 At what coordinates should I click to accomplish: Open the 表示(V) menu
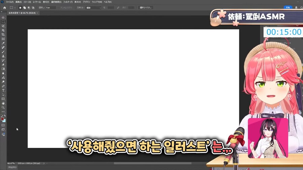pos(78,2)
